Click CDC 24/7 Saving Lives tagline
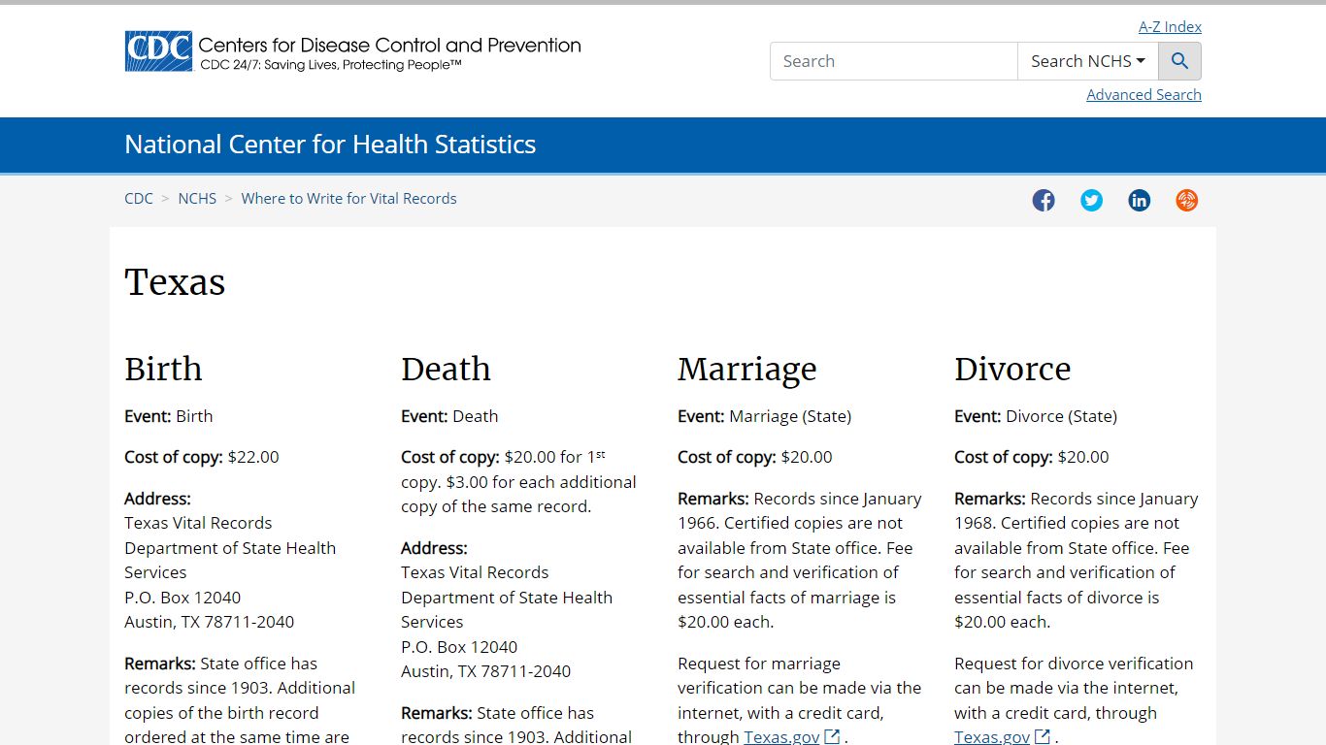The height and width of the screenshot is (745, 1326). (x=330, y=65)
